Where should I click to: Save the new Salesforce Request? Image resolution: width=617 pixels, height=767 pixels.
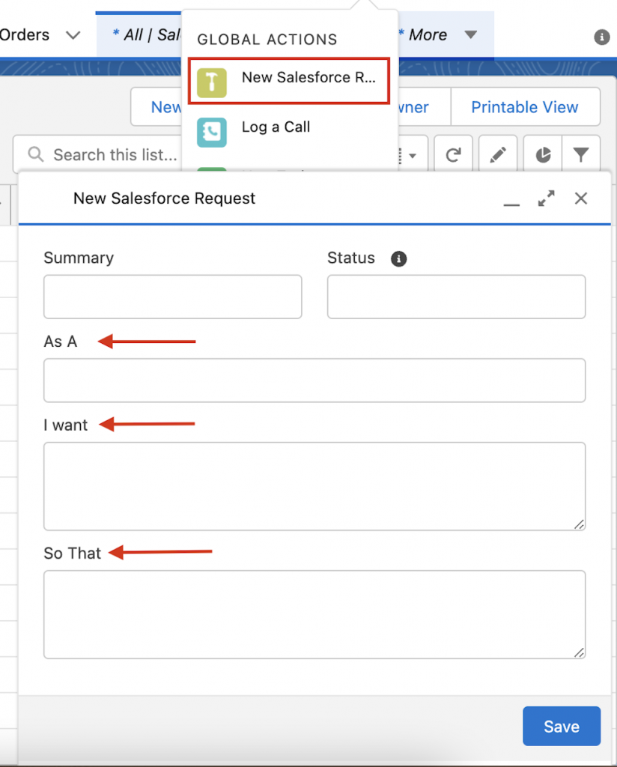[x=561, y=726]
